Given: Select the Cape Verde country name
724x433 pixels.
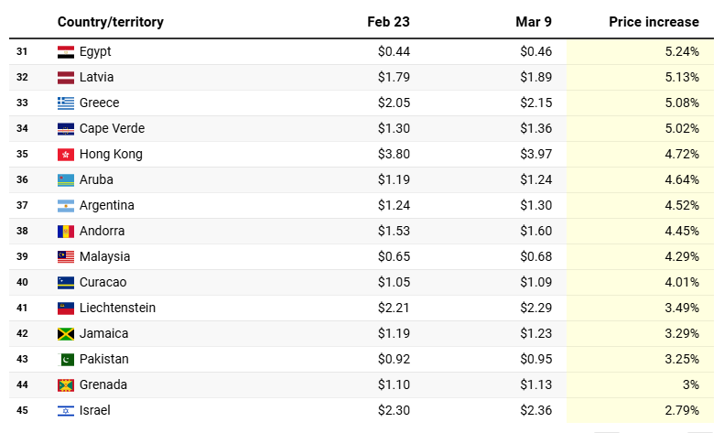Looking at the screenshot, I should [112, 128].
